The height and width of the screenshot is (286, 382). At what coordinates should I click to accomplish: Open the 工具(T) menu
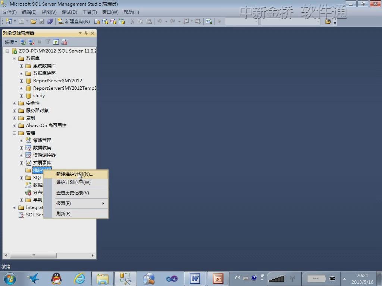pyautogui.click(x=90, y=12)
